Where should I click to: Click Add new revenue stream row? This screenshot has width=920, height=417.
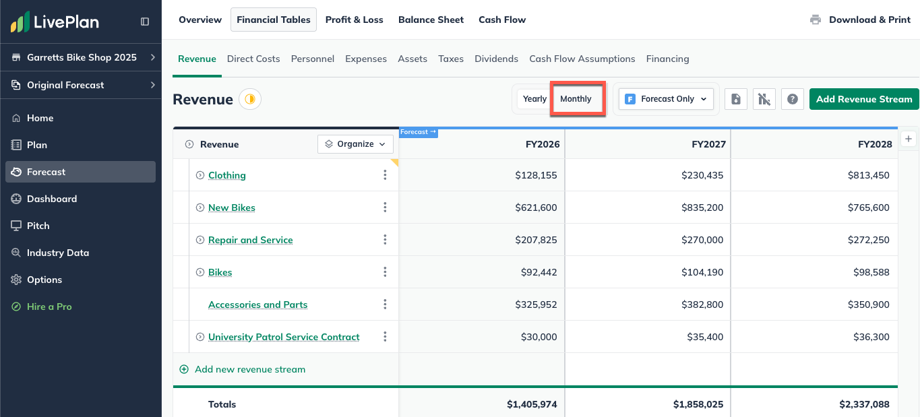click(x=286, y=369)
